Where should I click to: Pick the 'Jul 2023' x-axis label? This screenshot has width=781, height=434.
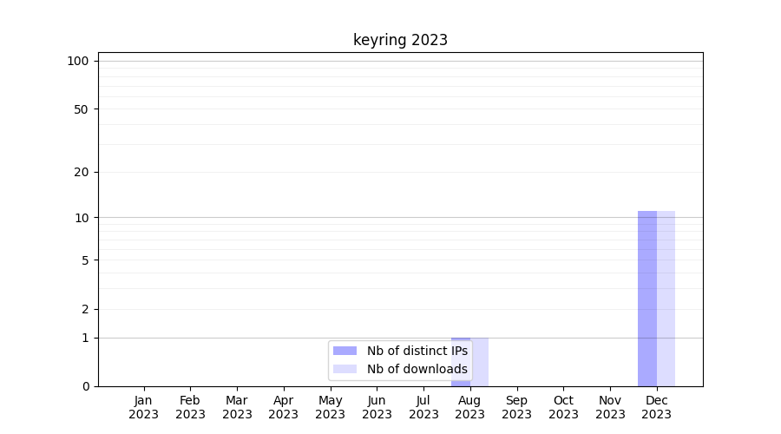[x=423, y=407]
